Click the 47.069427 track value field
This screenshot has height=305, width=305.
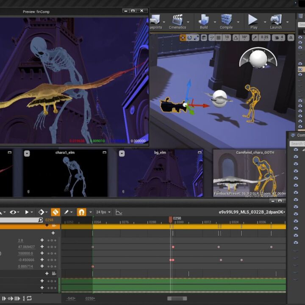tap(26, 247)
